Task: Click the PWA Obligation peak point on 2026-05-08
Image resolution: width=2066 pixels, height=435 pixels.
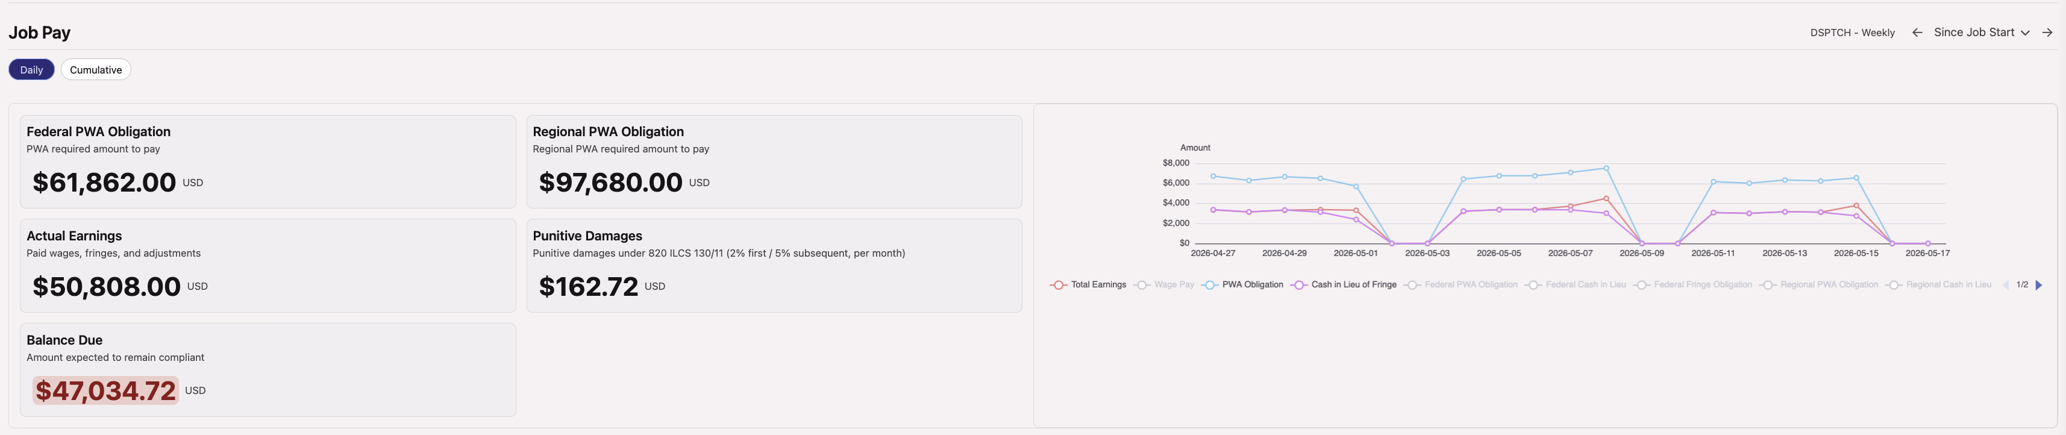Action: point(1606,169)
